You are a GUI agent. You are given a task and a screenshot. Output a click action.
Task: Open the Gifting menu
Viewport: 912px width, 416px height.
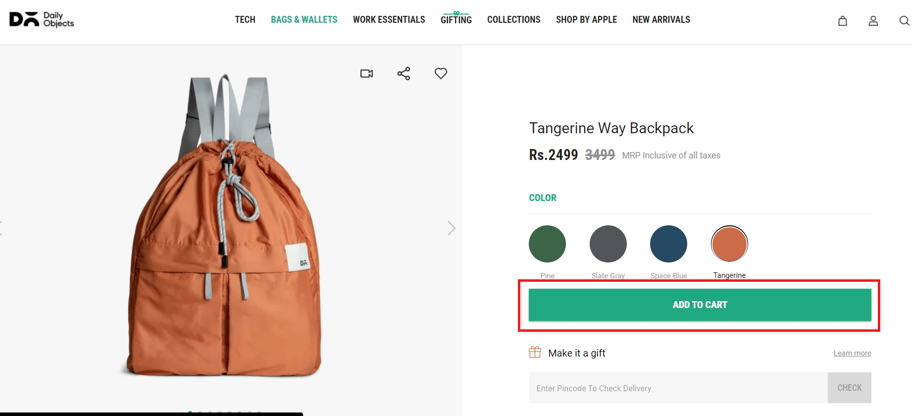point(456,20)
